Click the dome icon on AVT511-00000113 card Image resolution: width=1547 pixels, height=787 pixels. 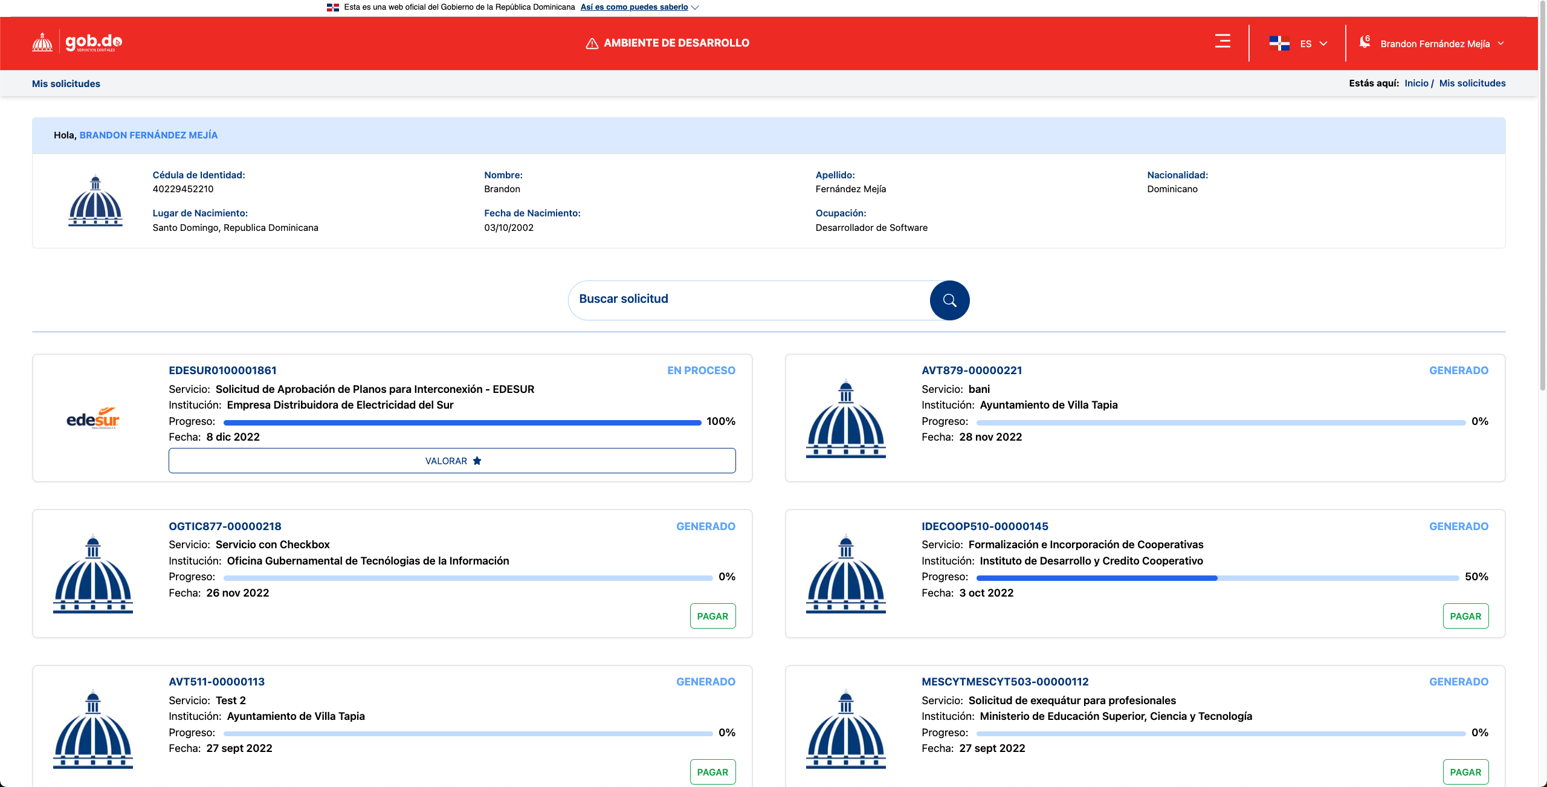pyautogui.click(x=93, y=729)
